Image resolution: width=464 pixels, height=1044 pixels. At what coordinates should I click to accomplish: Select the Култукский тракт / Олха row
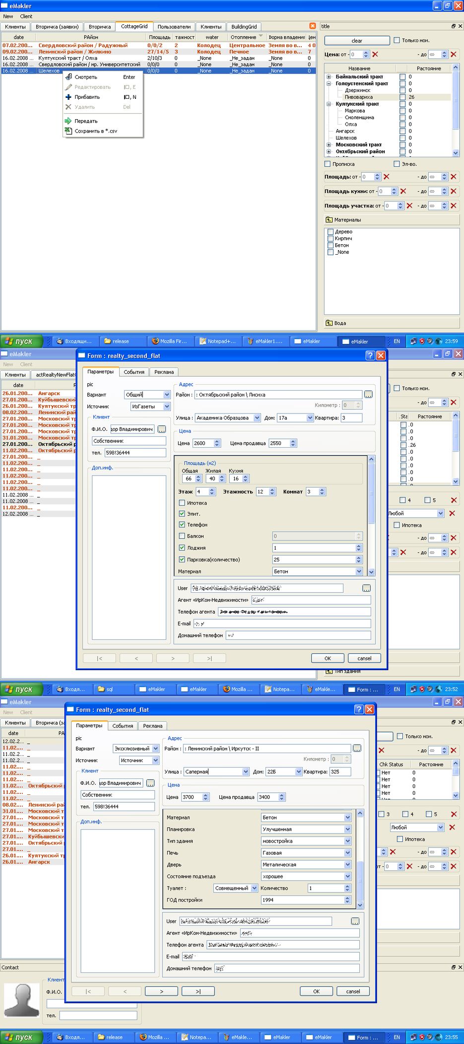click(x=158, y=58)
